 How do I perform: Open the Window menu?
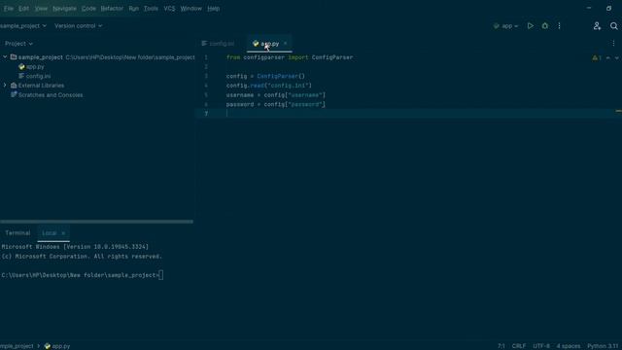point(190,9)
